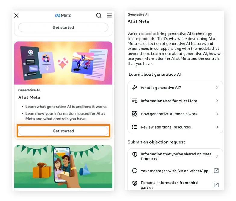Click Learn about generative AI heading
Screen dimensions: 236x201
[155, 75]
